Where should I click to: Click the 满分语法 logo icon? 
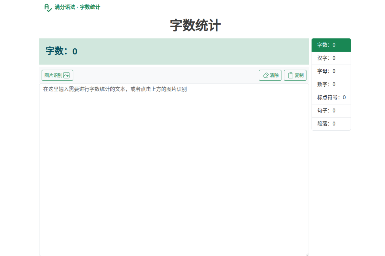48,8
